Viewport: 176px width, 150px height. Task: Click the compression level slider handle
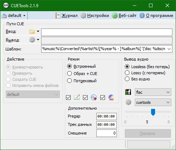[153, 112]
